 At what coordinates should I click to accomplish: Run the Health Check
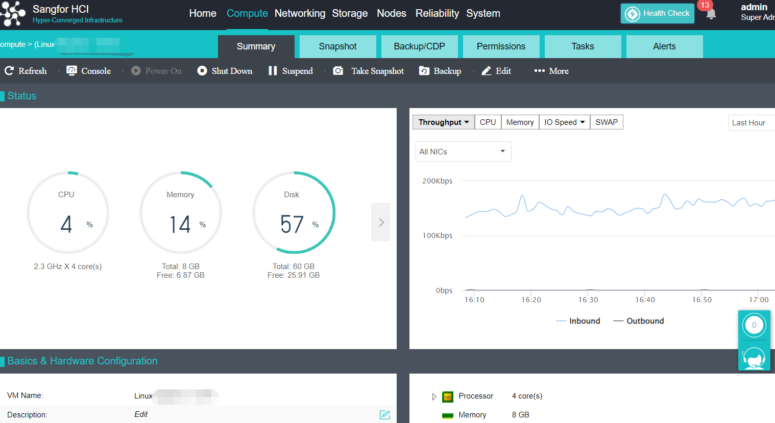click(x=658, y=14)
